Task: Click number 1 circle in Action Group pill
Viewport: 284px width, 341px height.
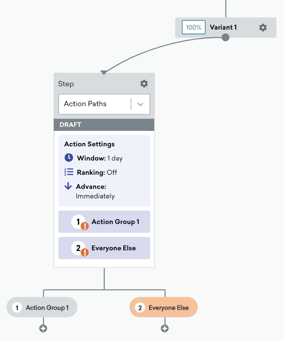Action: 17,307
